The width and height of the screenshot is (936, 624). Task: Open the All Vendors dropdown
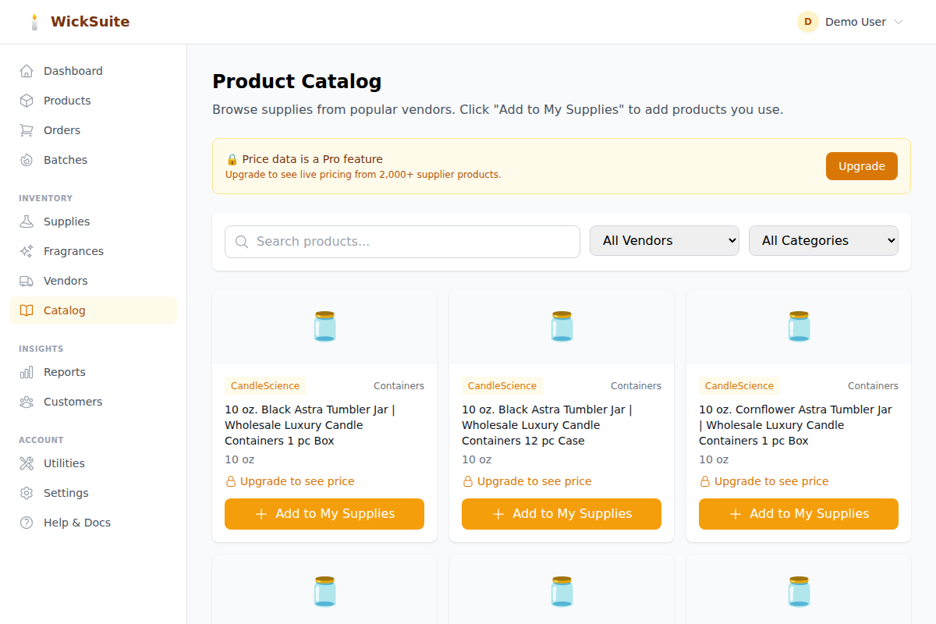click(664, 240)
